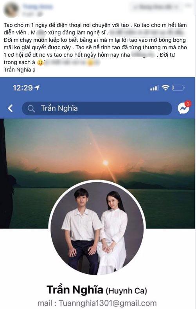
Task: Tap the cellular signal bars icon
Action: coord(154,88)
